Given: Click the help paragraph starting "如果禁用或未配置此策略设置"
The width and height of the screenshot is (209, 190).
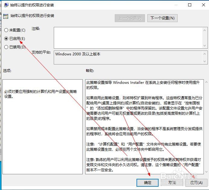Looking at the screenshot, I should tap(144, 131).
